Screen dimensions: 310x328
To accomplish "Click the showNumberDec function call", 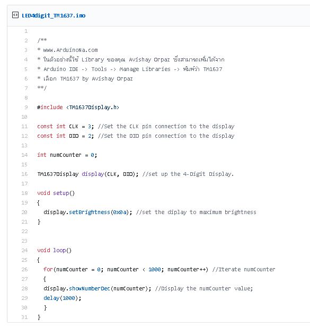I will [90, 289].
